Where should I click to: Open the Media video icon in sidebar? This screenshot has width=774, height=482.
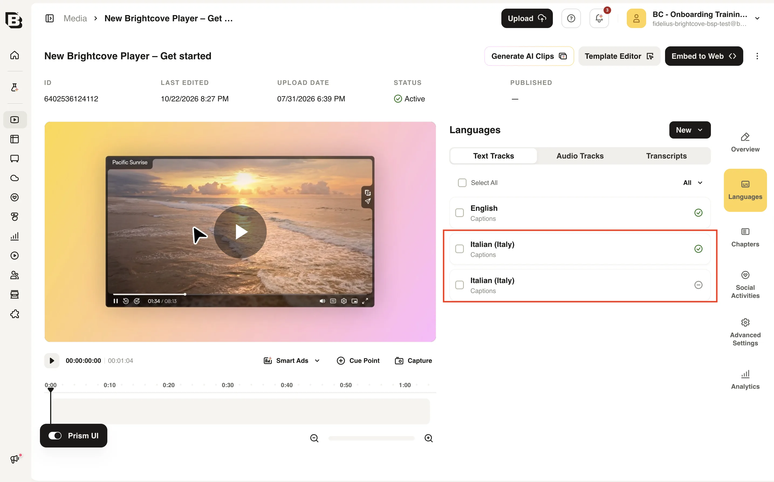tap(15, 120)
